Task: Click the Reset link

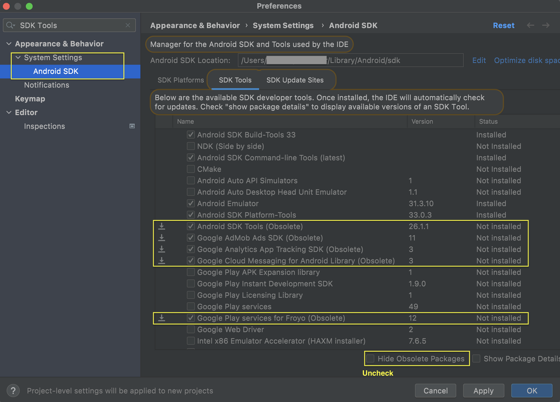Action: (504, 25)
